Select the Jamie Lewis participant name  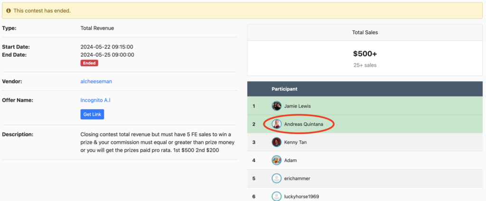click(298, 106)
